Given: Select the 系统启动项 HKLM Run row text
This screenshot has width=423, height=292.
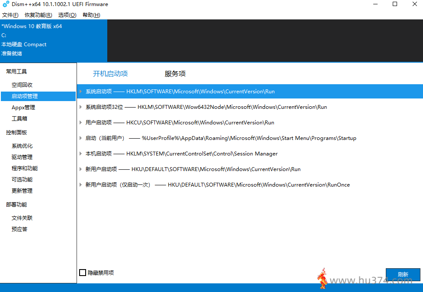Looking at the screenshot, I should pos(180,91).
